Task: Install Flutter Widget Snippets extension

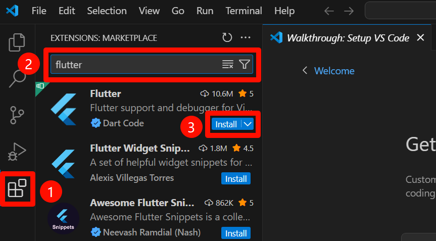Action: point(235,178)
